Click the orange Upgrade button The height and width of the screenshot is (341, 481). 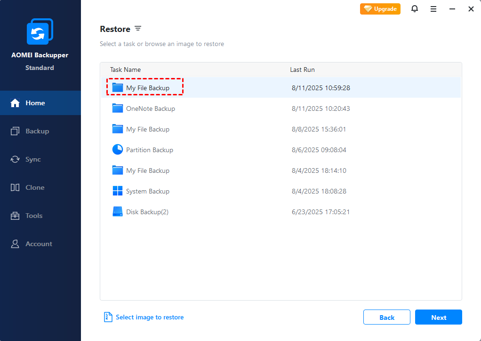[380, 9]
